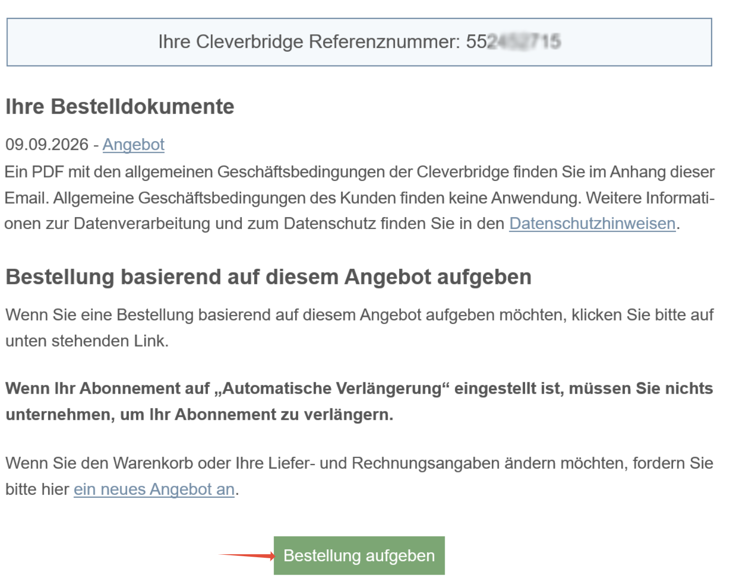
Task: Click the bold line 'unternehmen, um Ihr Abonnement'
Action: [x=200, y=414]
